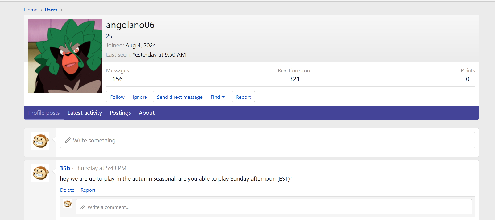Follow user angolano06

(117, 97)
